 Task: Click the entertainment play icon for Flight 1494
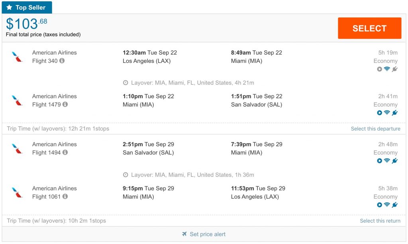coord(379,161)
